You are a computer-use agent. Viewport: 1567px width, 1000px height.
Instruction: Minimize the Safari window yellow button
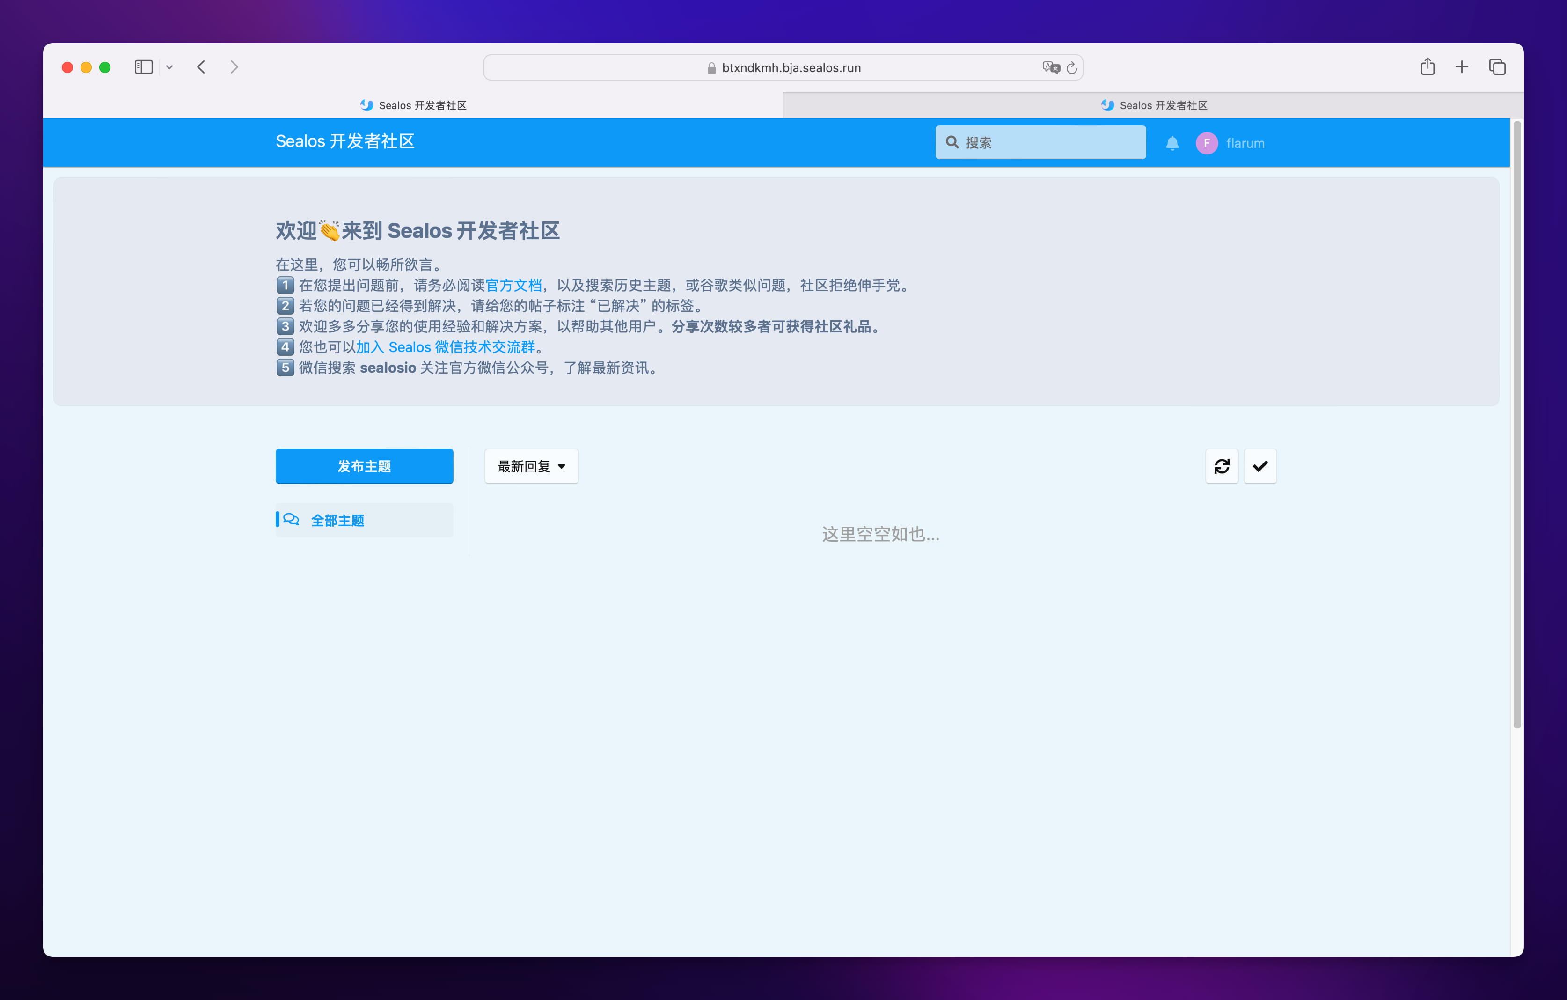86,67
